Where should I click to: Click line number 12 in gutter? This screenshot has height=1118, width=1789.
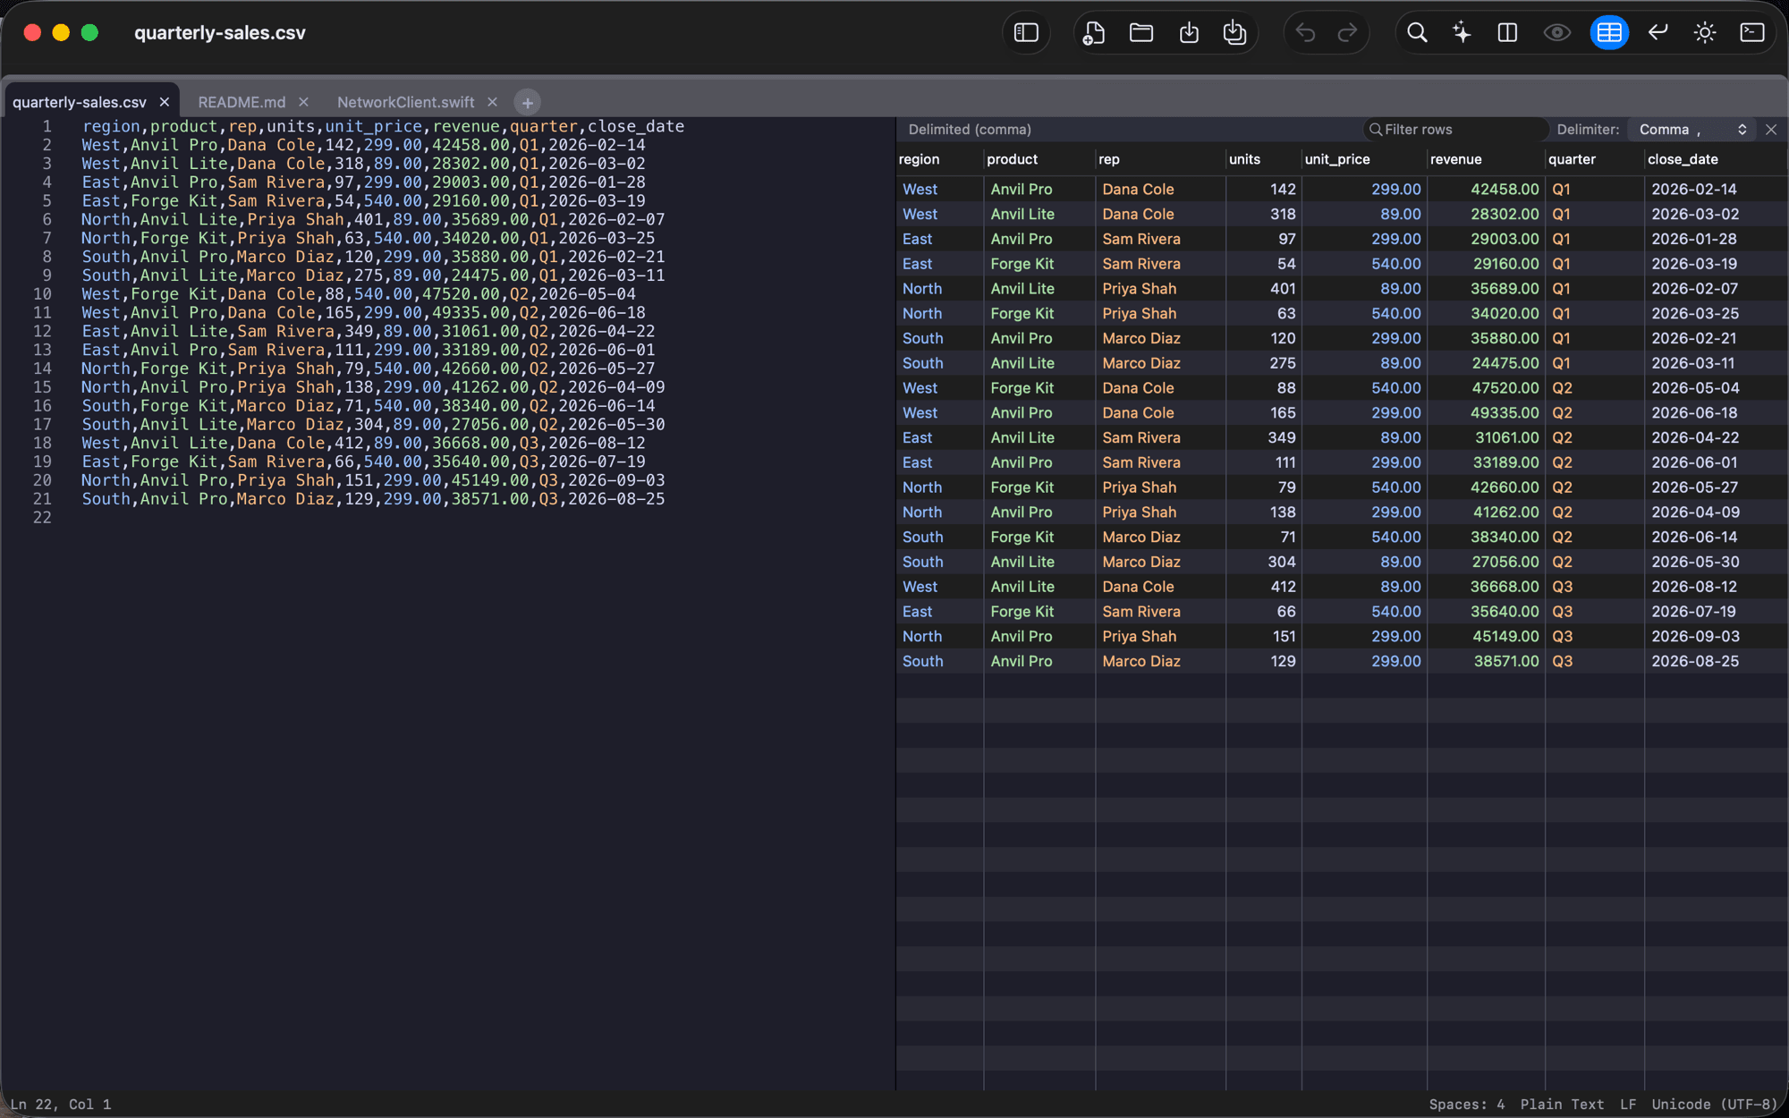pyautogui.click(x=42, y=332)
